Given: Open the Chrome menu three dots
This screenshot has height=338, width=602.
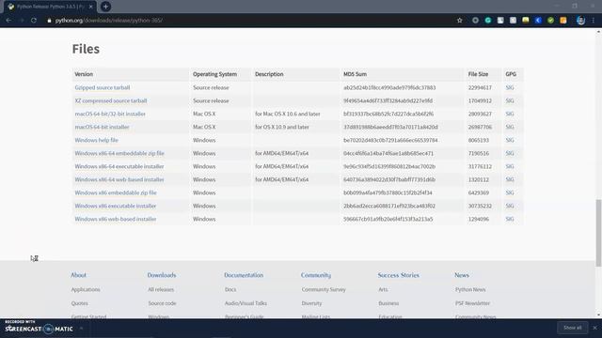Looking at the screenshot, I should tap(594, 21).
